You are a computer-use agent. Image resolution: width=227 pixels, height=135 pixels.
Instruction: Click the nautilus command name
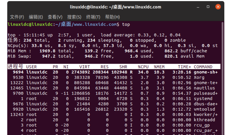[204, 88]
